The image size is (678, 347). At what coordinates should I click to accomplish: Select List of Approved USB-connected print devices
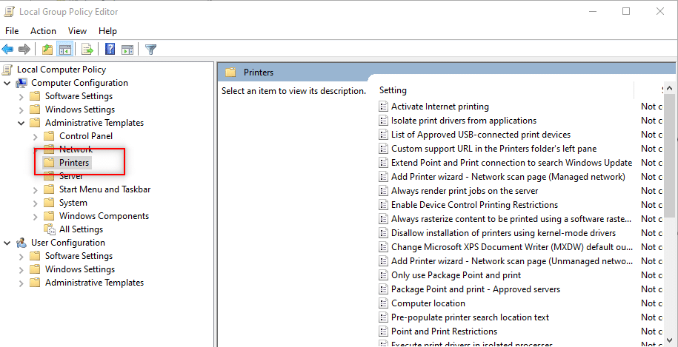point(481,135)
